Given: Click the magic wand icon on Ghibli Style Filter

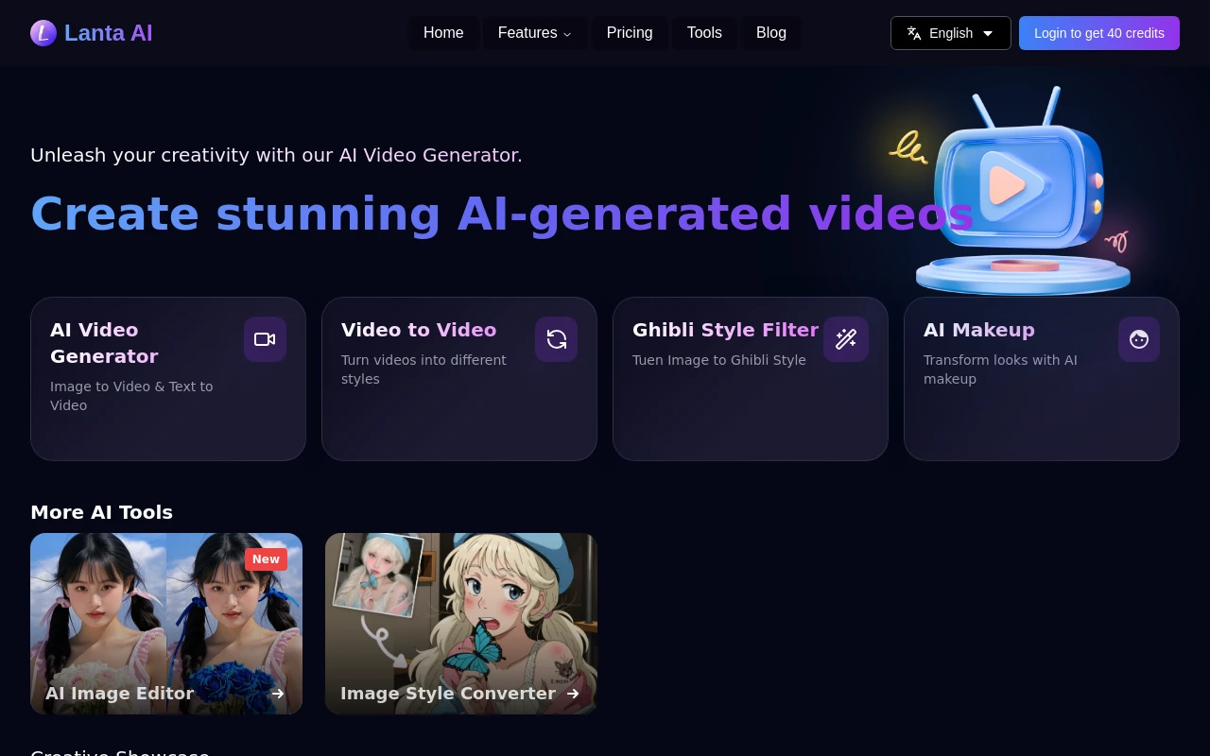Looking at the screenshot, I should point(845,339).
